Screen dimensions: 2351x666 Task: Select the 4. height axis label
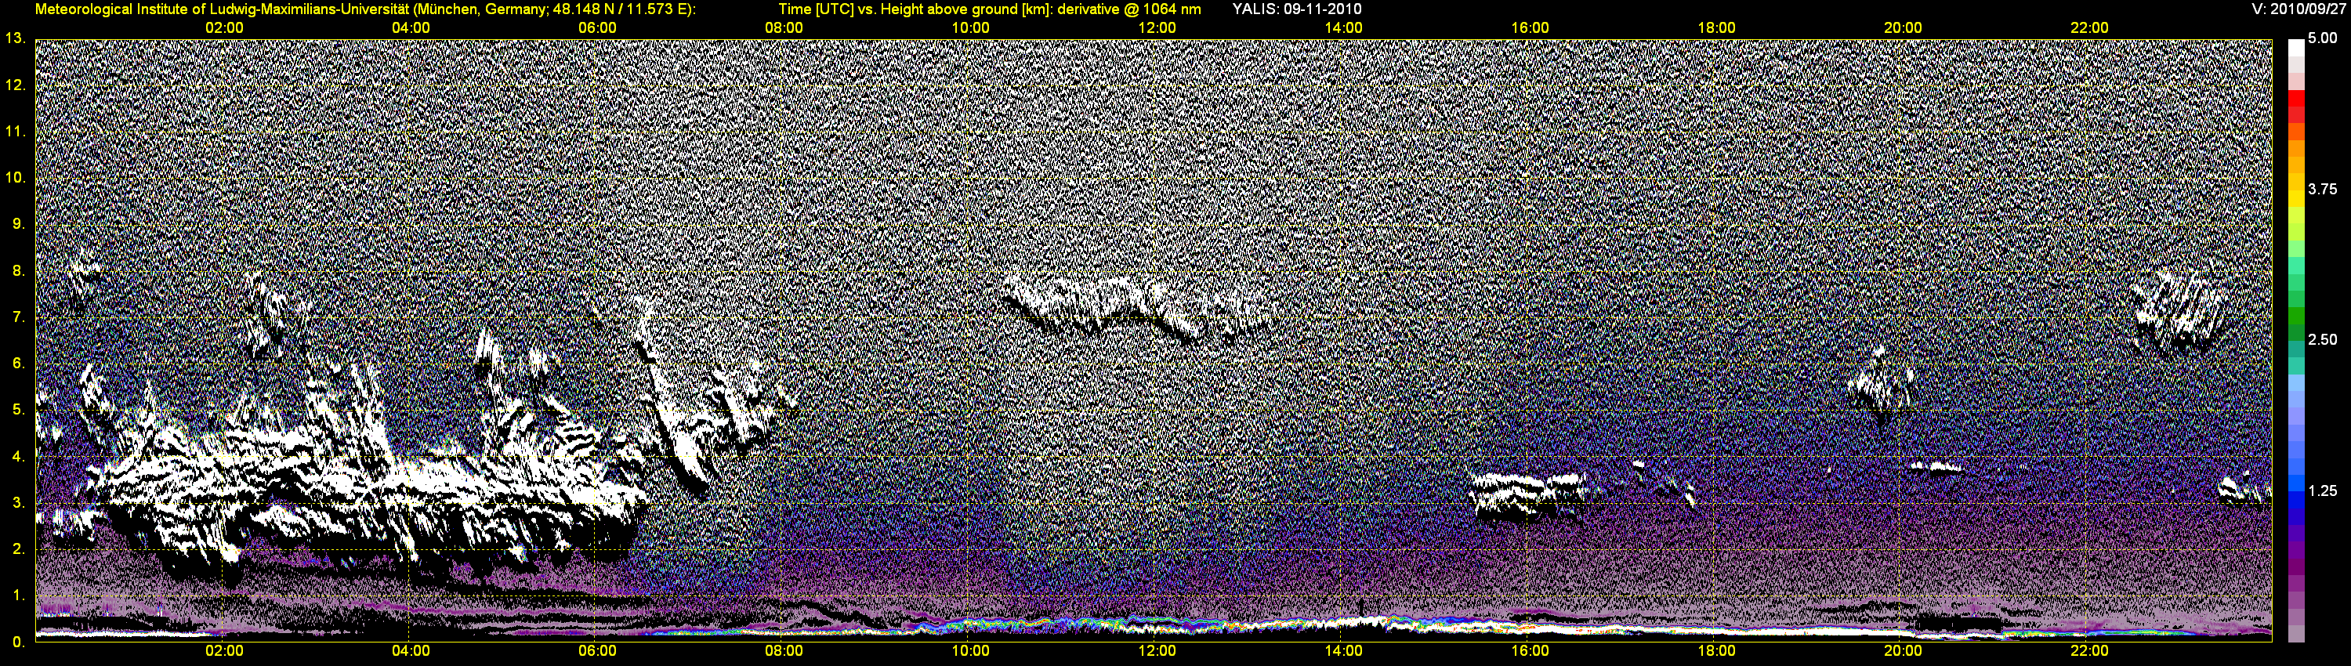pyautogui.click(x=18, y=456)
